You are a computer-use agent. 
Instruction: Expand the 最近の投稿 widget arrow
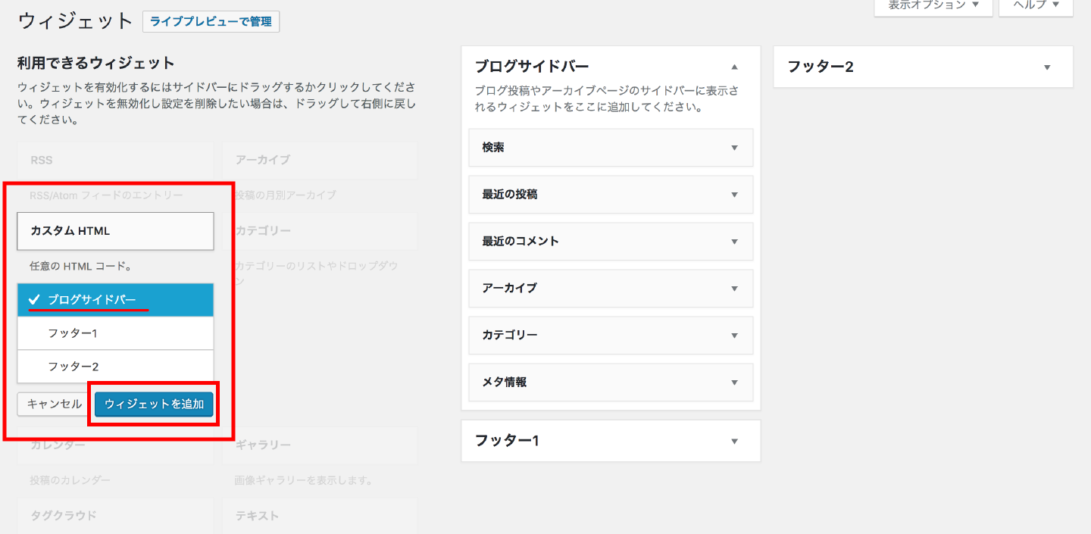click(733, 195)
